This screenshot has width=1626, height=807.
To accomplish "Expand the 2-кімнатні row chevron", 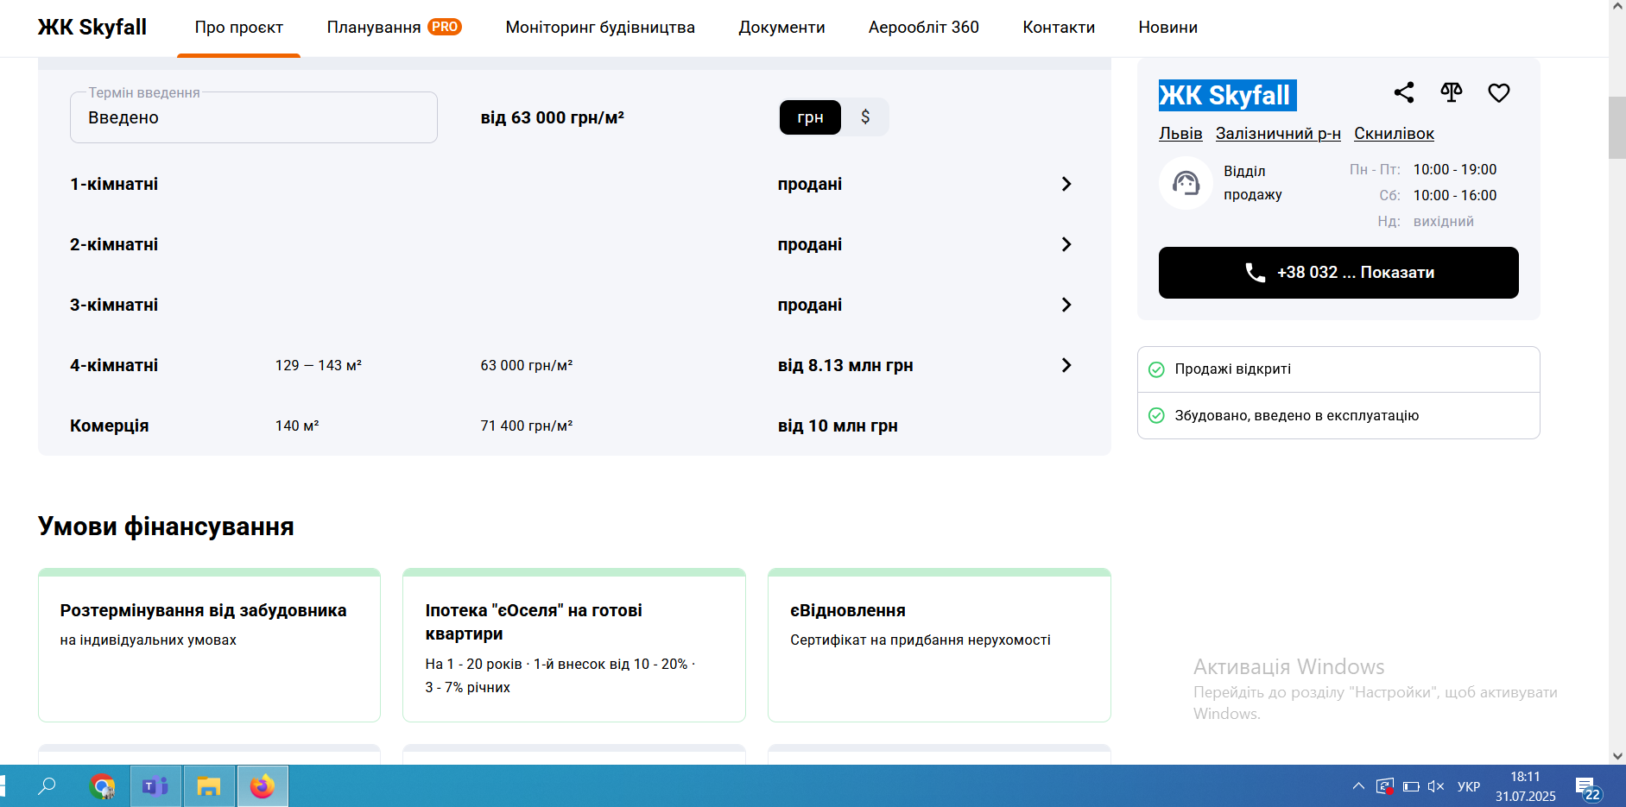I will pos(1066,244).
